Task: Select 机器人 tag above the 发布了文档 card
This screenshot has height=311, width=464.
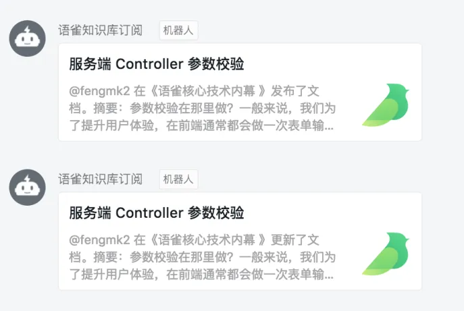Action: point(179,30)
